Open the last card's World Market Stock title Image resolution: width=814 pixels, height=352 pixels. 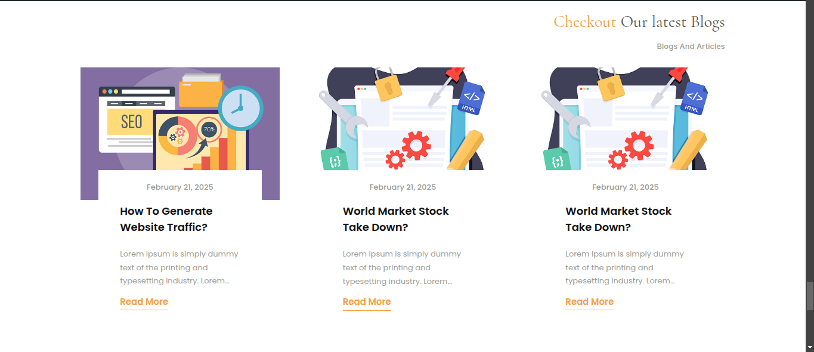pyautogui.click(x=618, y=219)
